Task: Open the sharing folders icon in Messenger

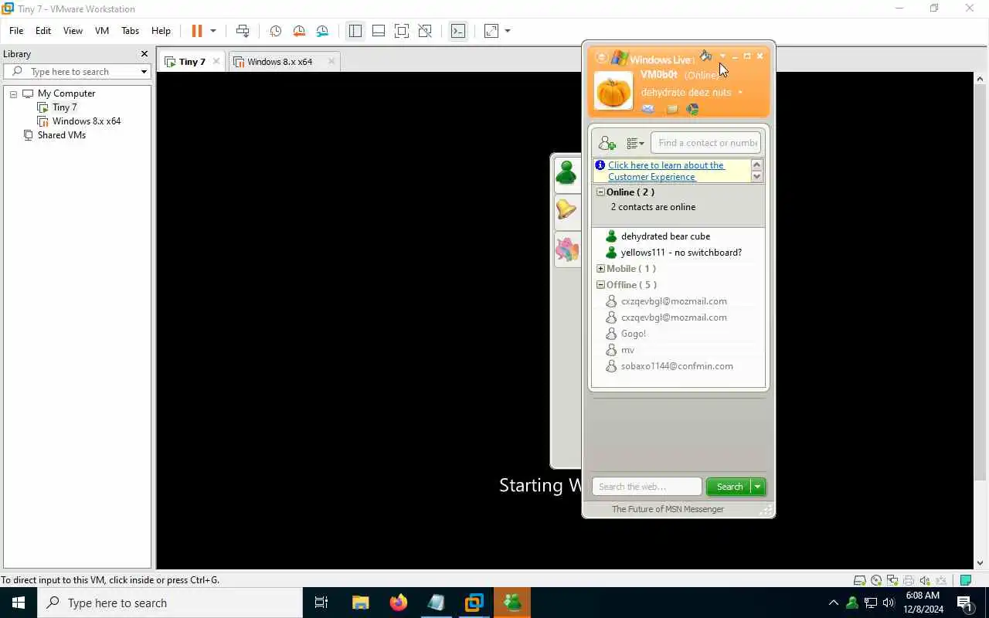Action: click(671, 109)
